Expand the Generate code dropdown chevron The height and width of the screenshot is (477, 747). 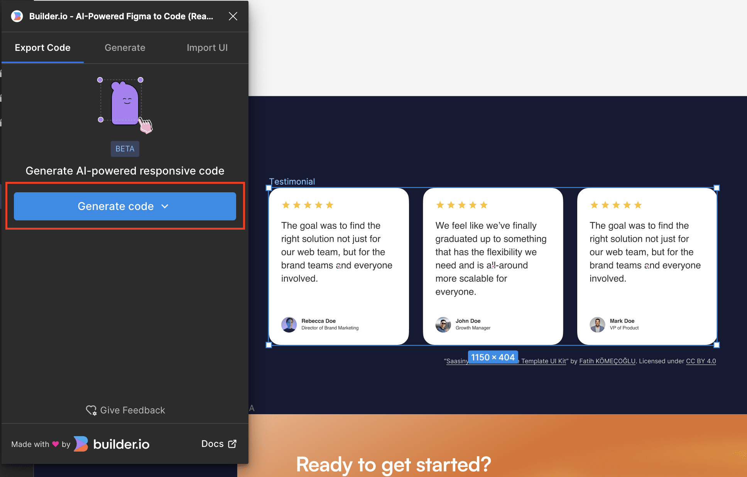pos(165,207)
